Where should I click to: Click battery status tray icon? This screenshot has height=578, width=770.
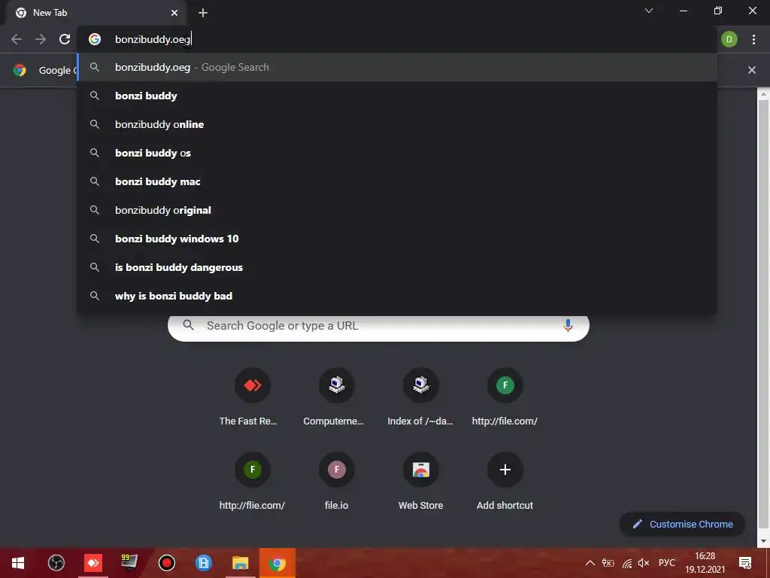click(608, 563)
